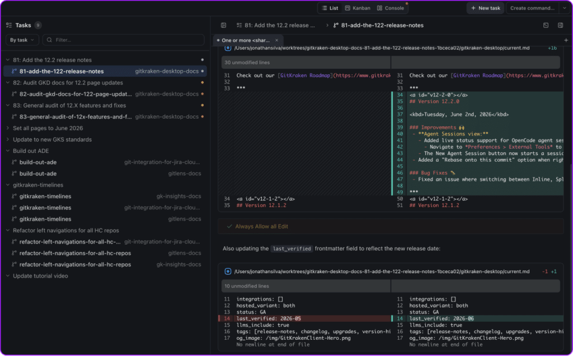Collapse the Refactor left navigations task group
This screenshot has height=356, width=573.
8,231
